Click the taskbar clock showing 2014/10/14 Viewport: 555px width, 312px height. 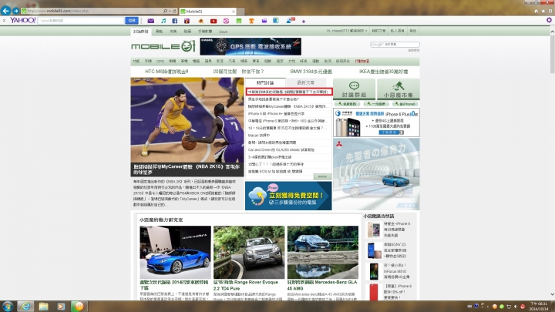pos(538,307)
